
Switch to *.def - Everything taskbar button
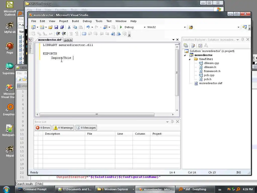point(195,189)
